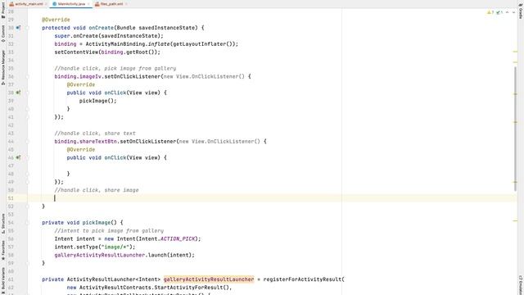Click the "image/*" string literal
This screenshot has height=295, width=524.
[115, 247]
